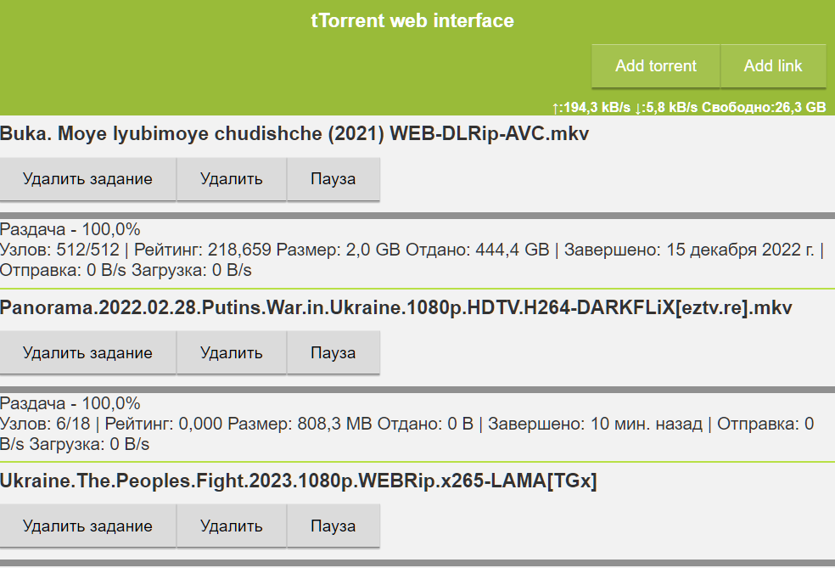The image size is (835, 568).
Task: Click Удалить for the Buka torrent
Action: pos(232,179)
